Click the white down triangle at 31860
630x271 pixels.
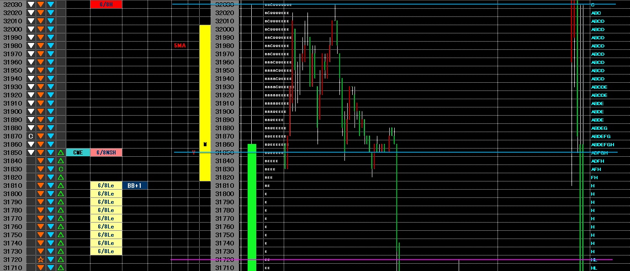coord(31,144)
